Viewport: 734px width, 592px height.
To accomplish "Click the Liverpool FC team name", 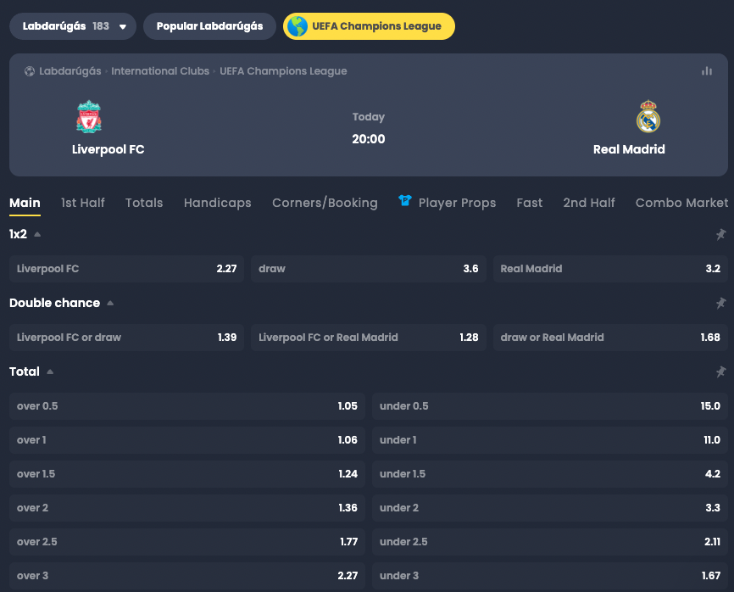I will point(108,149).
